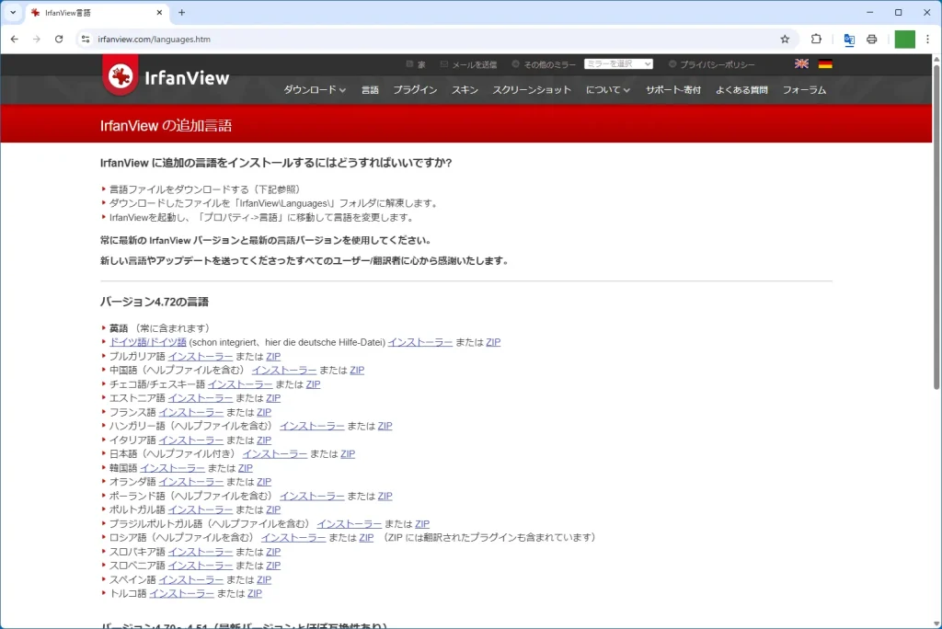View site information icon beside the URL
This screenshot has width=942, height=629.
86,39
